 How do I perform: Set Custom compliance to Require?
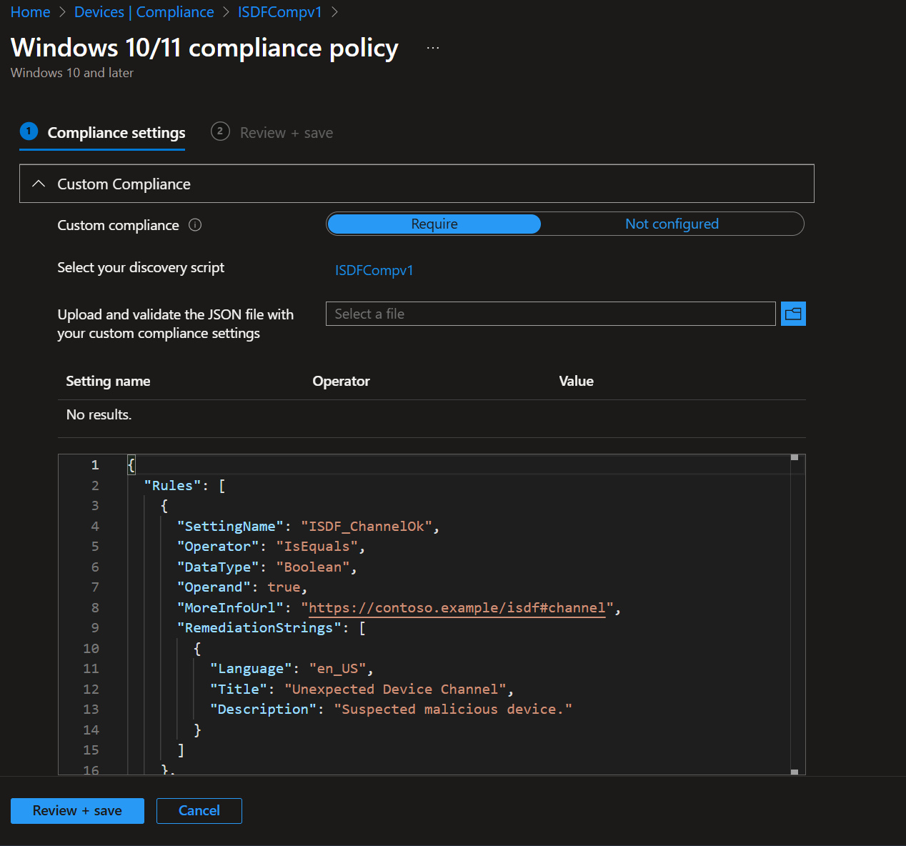pos(434,224)
